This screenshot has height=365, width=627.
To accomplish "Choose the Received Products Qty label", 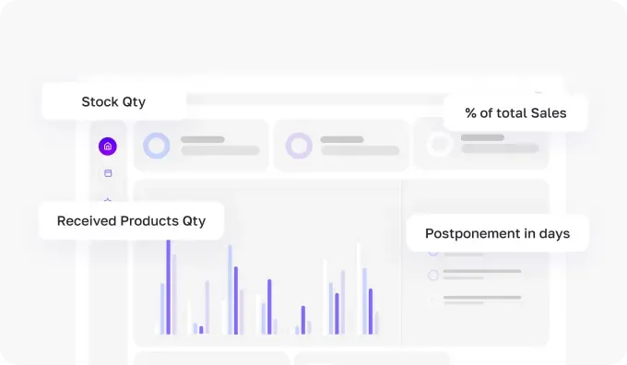I will [x=131, y=220].
